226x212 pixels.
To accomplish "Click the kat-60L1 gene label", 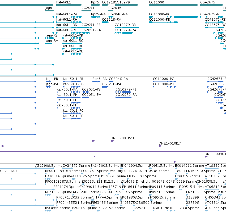I will click(63, 2).
